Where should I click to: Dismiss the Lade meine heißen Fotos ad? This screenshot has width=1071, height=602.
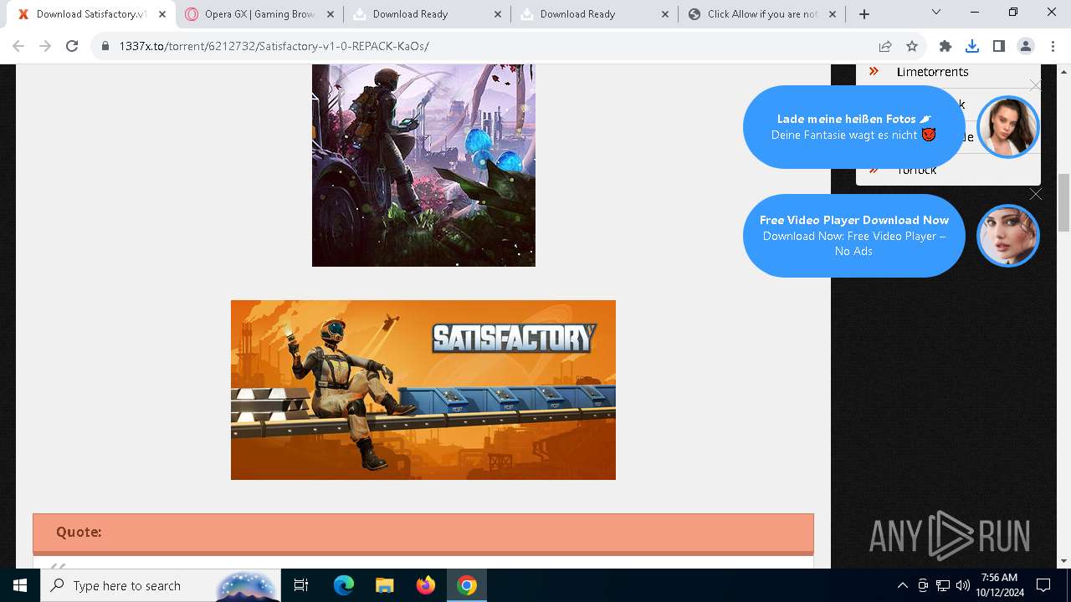1036,85
